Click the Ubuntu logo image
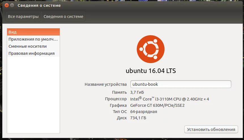Screen dimensions: 244x140 pyautogui.click(x=151, y=49)
